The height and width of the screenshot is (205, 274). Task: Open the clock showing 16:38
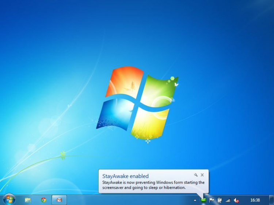point(255,200)
